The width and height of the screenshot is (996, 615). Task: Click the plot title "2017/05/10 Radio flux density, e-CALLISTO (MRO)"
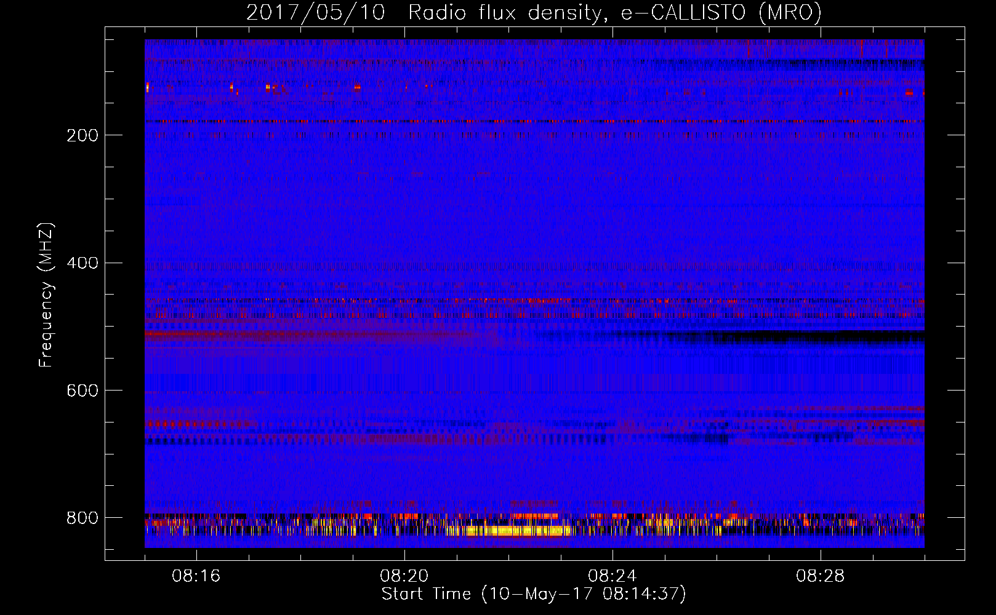534,12
